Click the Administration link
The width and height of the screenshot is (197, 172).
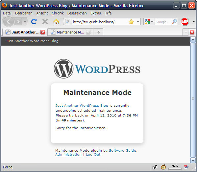(x=68, y=155)
